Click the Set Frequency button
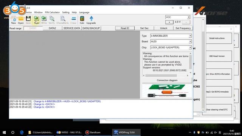The width and height of the screenshot is (242, 136). coord(183,28)
